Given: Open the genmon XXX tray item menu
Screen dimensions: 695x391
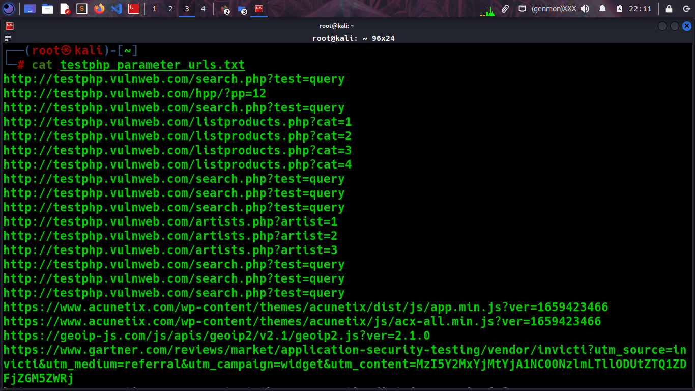Looking at the screenshot, I should coord(554,8).
